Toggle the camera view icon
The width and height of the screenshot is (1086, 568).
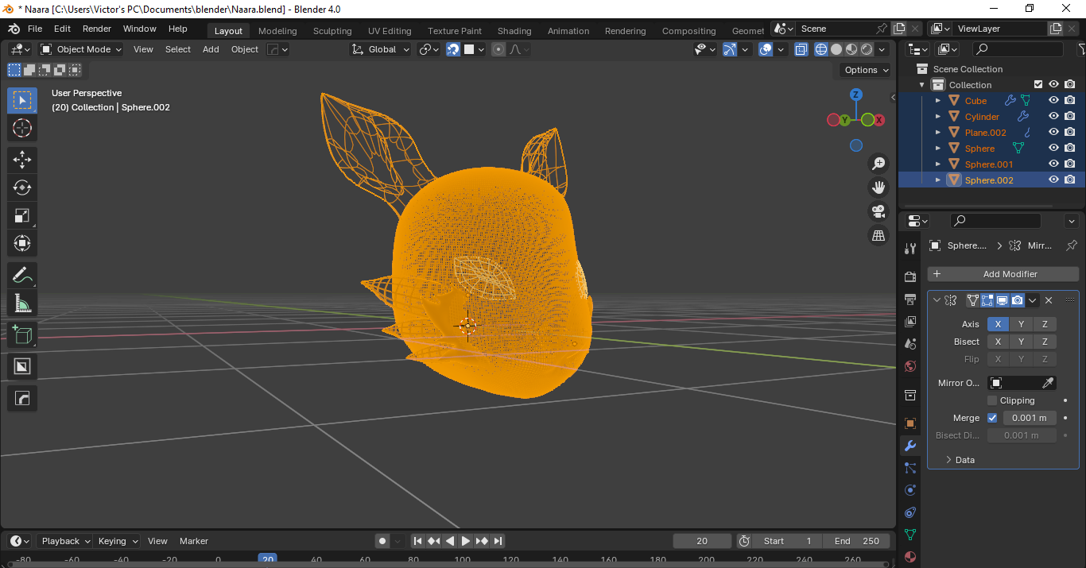[x=878, y=211]
